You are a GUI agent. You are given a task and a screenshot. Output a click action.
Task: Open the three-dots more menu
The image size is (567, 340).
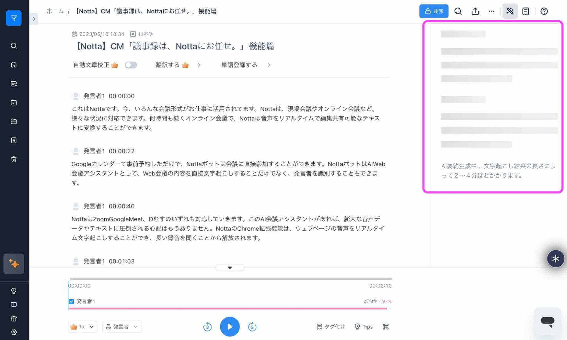point(492,11)
